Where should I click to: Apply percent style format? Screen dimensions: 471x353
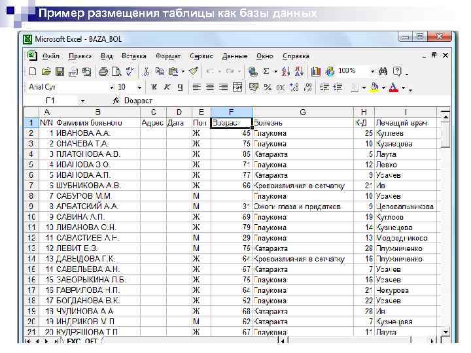[x=268, y=87]
